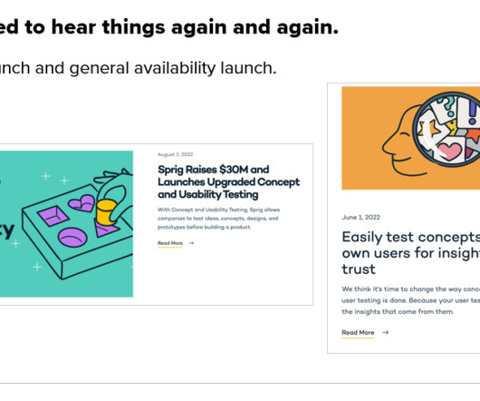Image resolution: width=480 pixels, height=401 pixels.
Task: Click the We think it's time description text
Action: tap(411, 300)
